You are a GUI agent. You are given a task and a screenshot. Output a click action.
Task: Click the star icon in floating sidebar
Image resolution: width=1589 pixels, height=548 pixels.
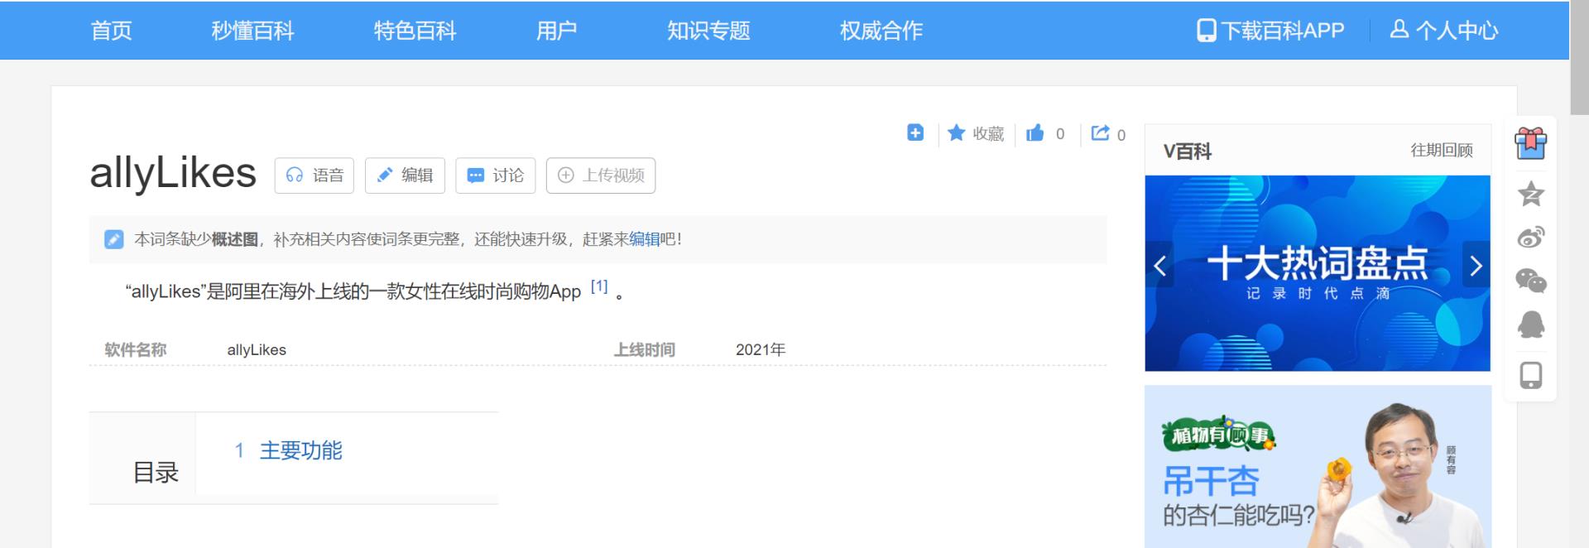[x=1531, y=194]
